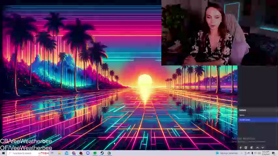
Task: Open Spotify from the taskbar
Action: pos(95,153)
